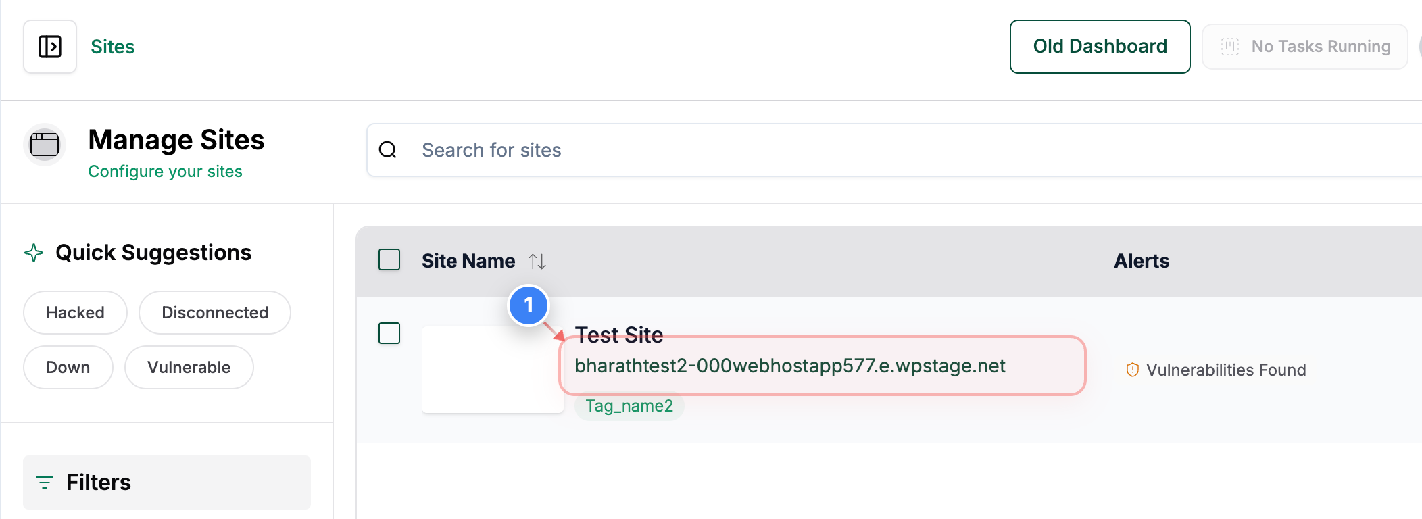Toggle the sidebar panel icon

click(50, 47)
